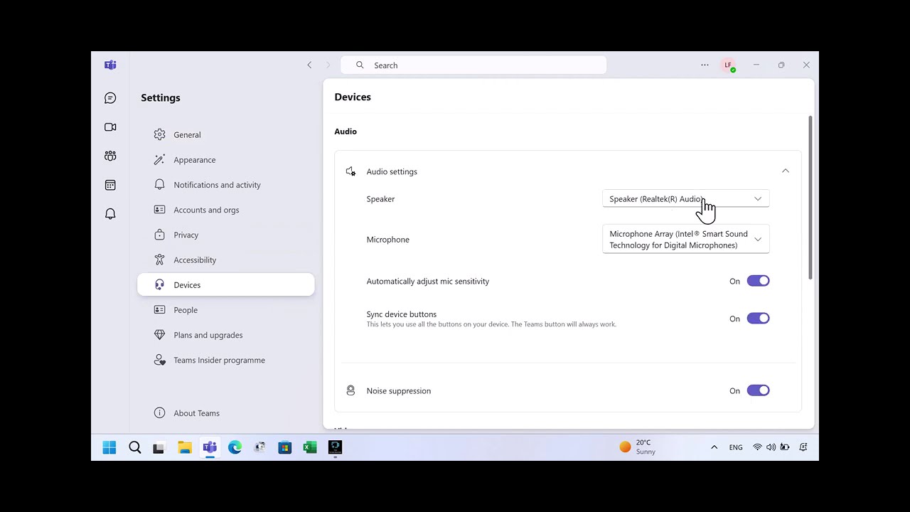Open File Explorer from taskbar
910x512 pixels.
click(x=185, y=447)
